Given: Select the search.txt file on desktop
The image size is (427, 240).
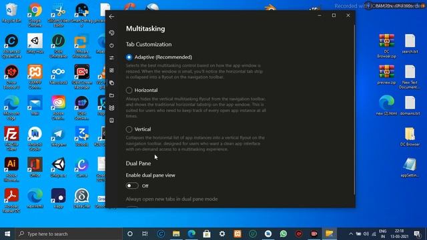Looking at the screenshot, I should coord(410,43).
